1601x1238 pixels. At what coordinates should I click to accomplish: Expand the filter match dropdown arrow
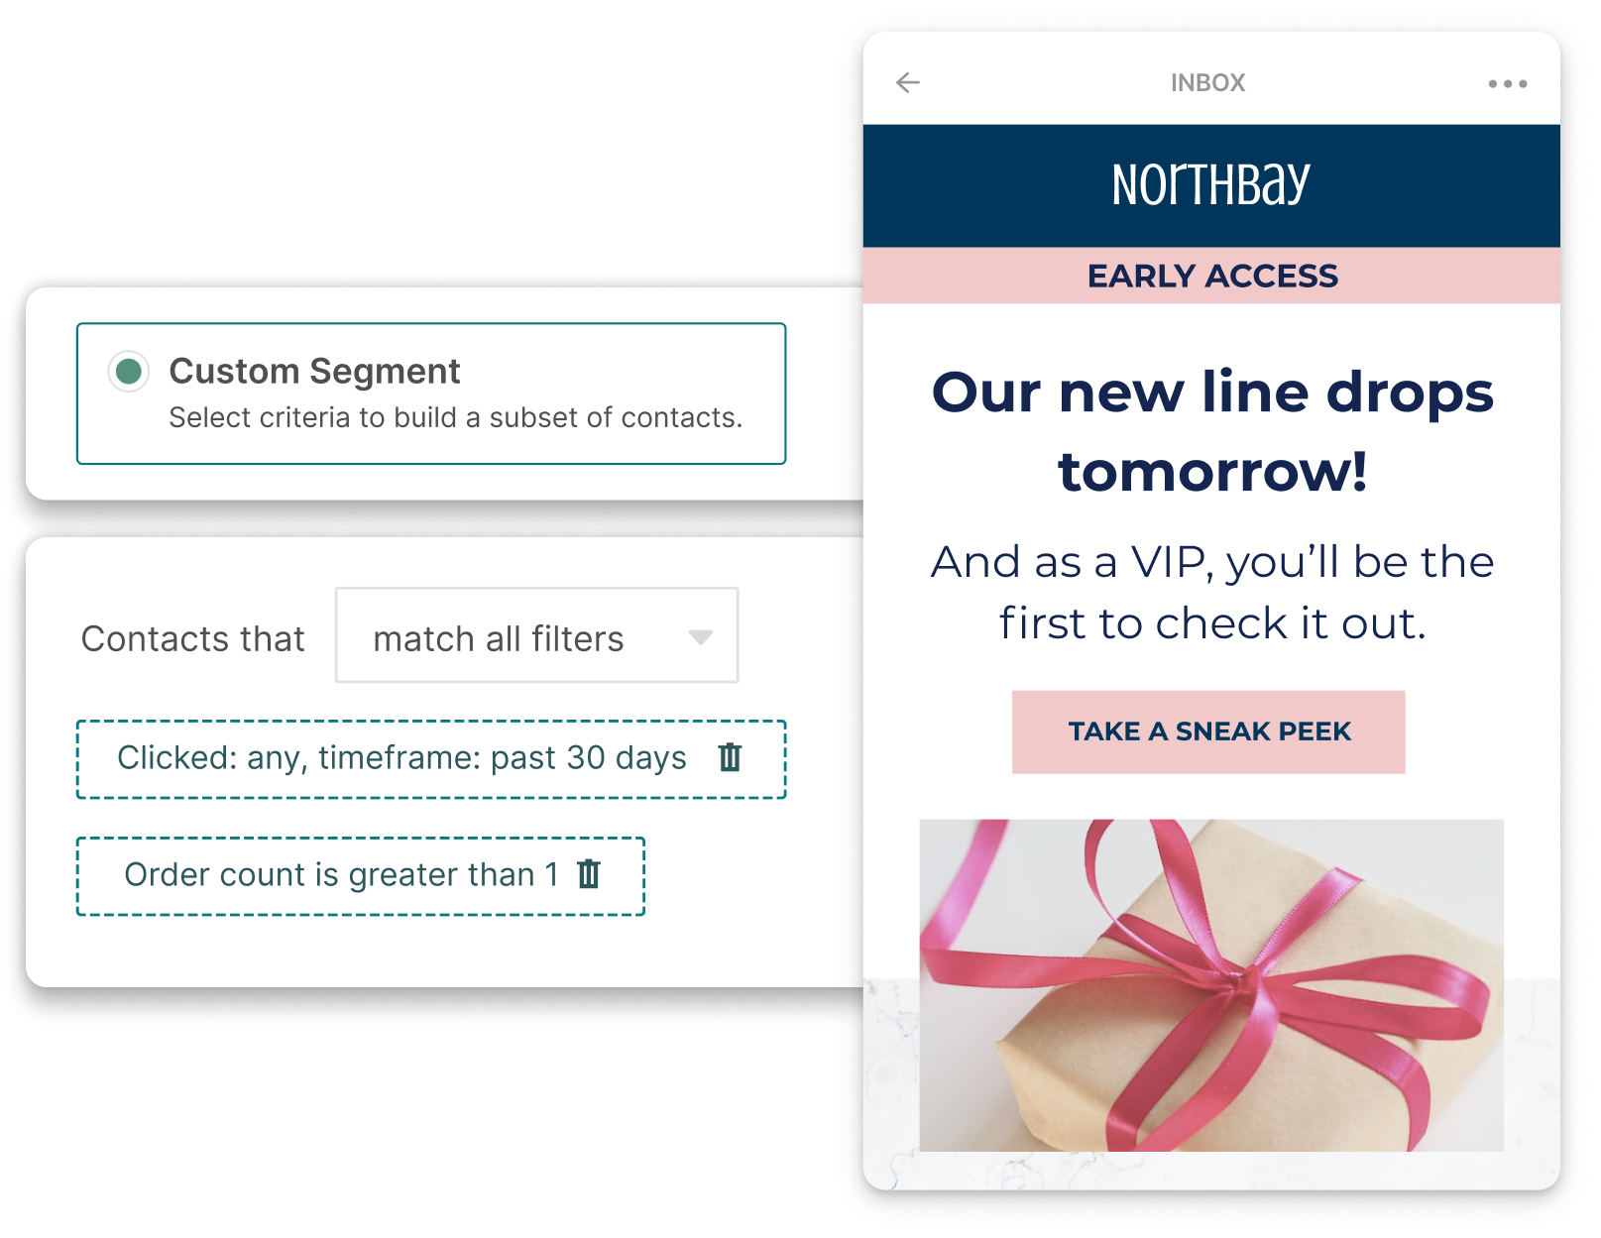pos(700,637)
